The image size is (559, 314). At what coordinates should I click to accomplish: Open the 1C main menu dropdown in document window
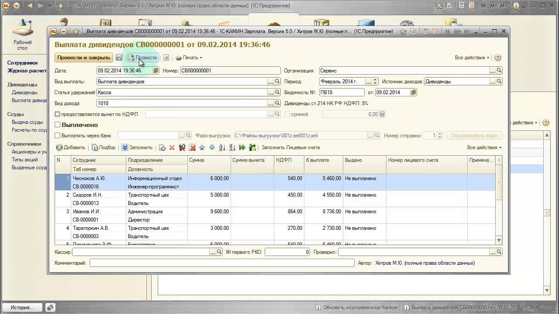click(x=64, y=31)
